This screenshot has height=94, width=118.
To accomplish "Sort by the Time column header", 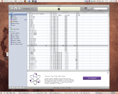I will coord(50,13).
